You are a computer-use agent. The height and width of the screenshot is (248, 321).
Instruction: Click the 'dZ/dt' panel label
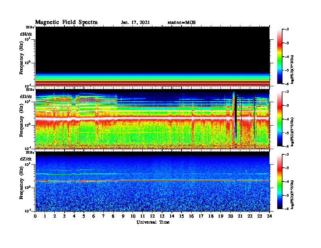pos(26,159)
